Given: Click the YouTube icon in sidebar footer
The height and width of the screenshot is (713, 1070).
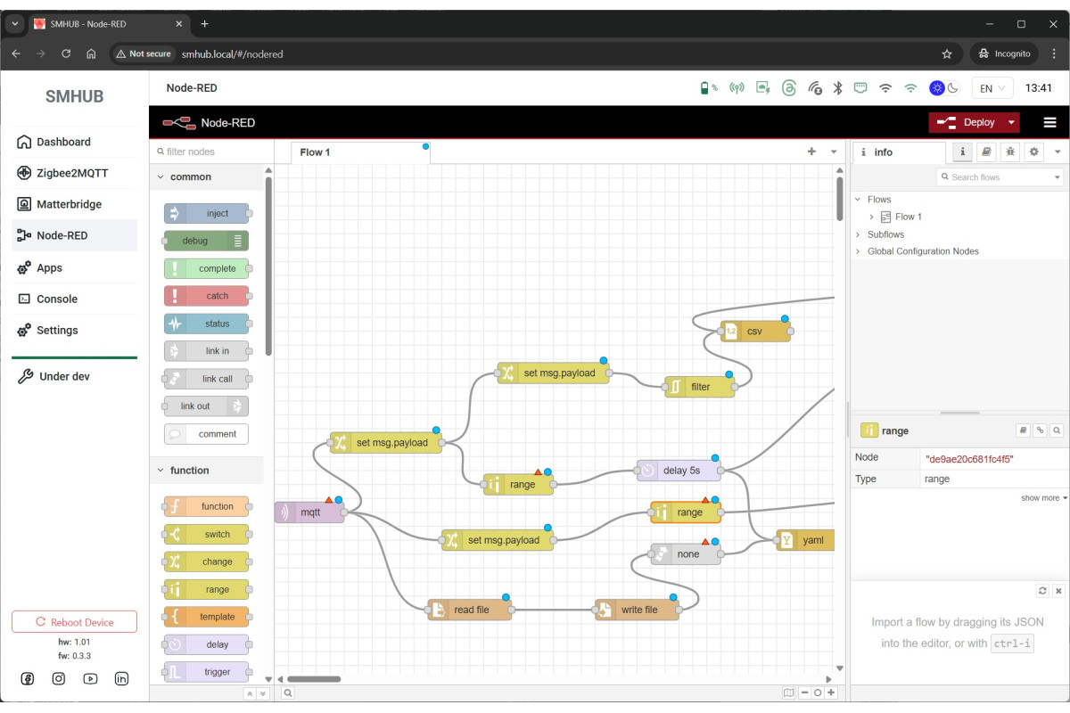Looking at the screenshot, I should 90,679.
